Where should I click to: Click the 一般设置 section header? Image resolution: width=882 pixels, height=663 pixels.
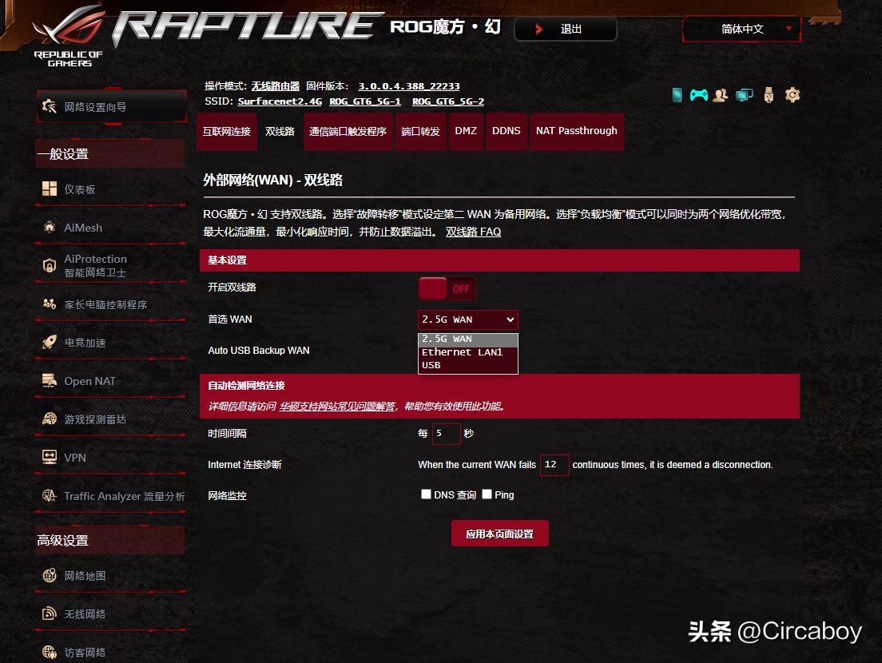110,153
